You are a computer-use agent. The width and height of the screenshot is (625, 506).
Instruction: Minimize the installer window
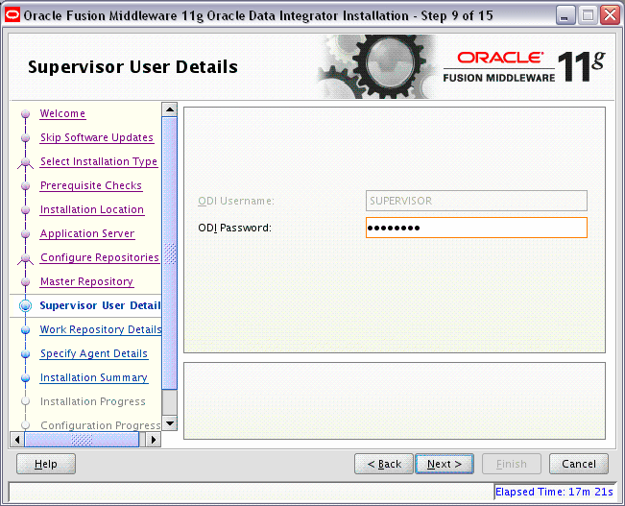click(x=565, y=15)
